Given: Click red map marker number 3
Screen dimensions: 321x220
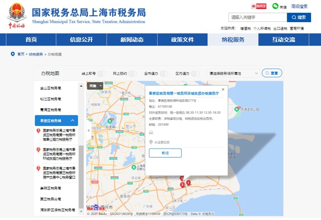Looking at the screenshot, I should (x=182, y=184).
